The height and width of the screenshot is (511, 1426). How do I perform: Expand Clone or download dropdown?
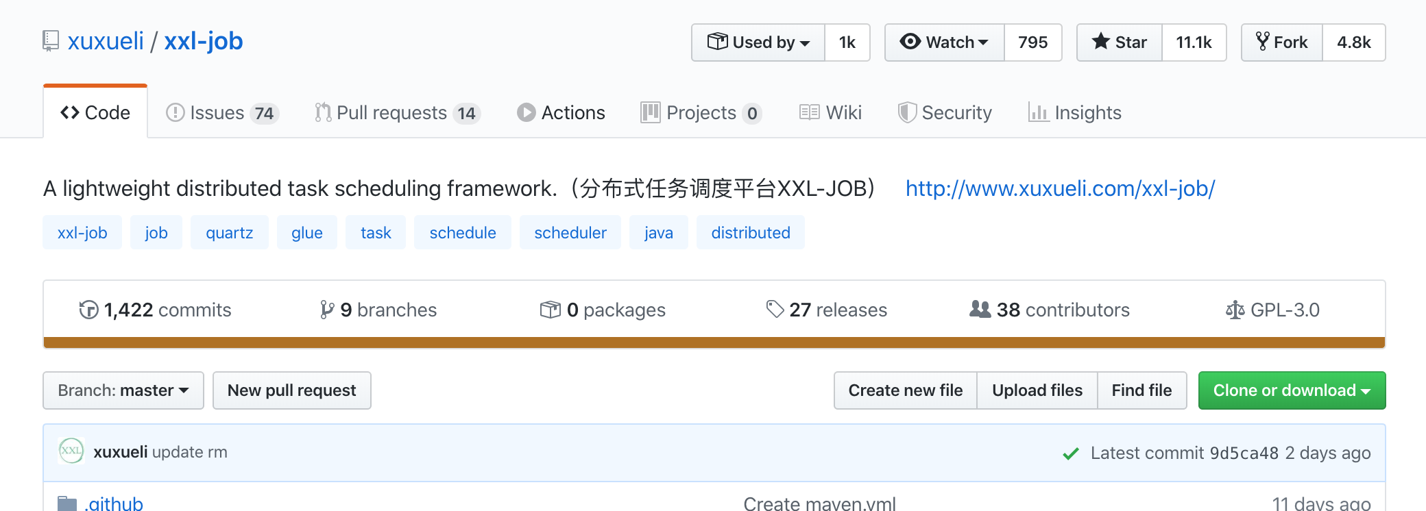[x=1292, y=390]
